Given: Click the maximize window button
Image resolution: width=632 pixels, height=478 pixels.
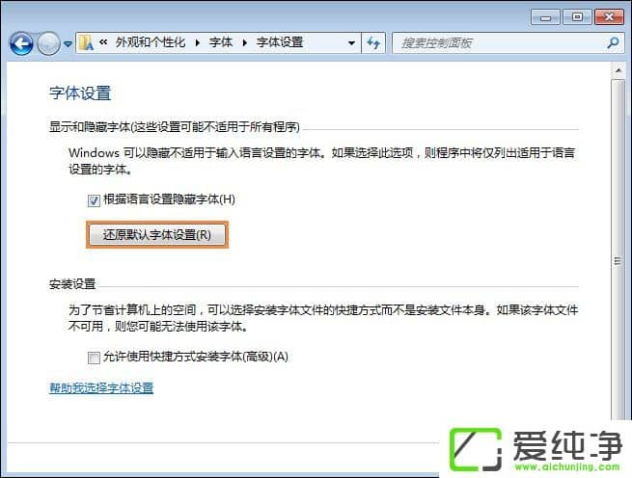Looking at the screenshot, I should coord(577,17).
